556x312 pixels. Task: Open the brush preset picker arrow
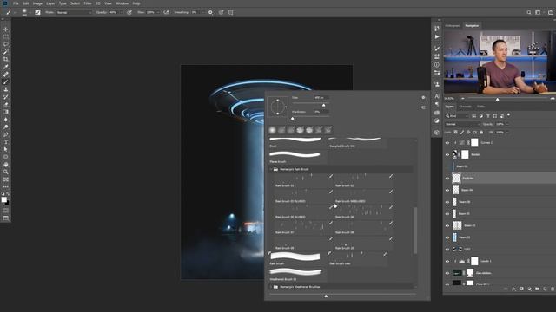[x=30, y=12]
